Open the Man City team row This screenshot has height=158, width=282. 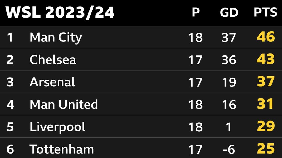56,37
